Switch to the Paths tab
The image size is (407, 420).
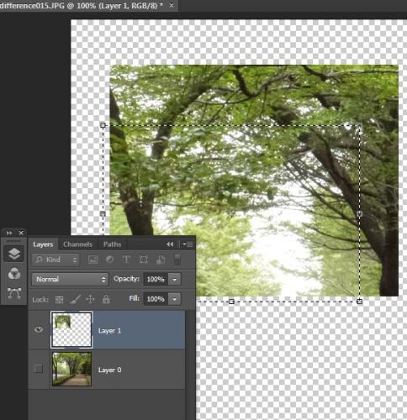pyautogui.click(x=112, y=244)
